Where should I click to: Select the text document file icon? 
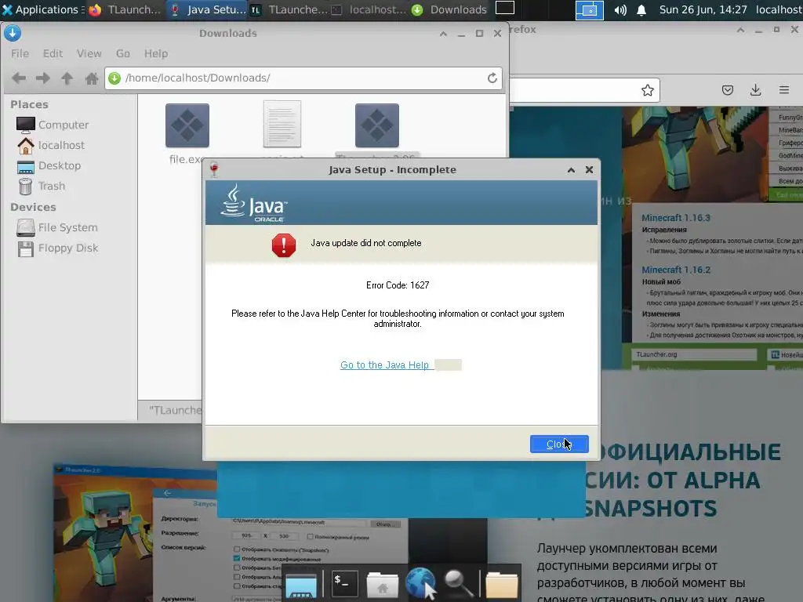282,124
